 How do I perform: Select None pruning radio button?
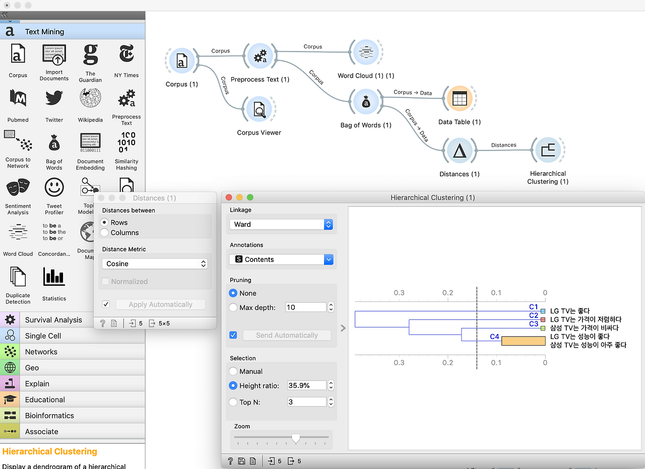click(233, 293)
